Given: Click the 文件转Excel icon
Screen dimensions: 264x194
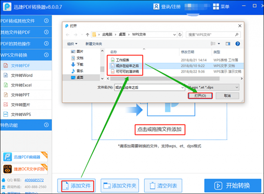Looking at the screenshot, I should coord(6,85).
